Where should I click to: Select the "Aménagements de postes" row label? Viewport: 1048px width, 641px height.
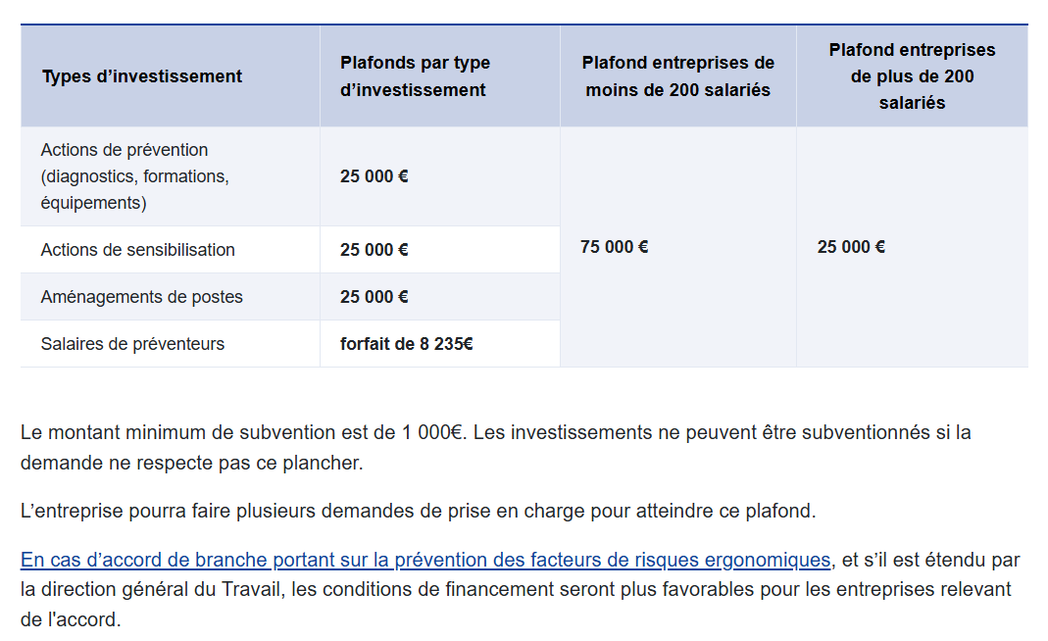(x=142, y=297)
